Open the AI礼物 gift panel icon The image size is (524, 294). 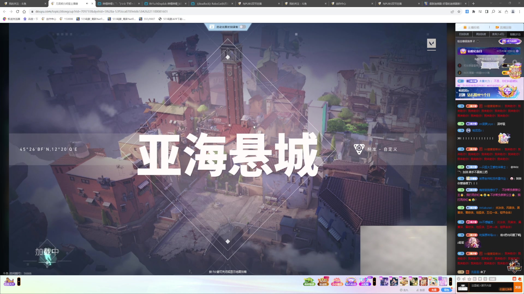365,281
